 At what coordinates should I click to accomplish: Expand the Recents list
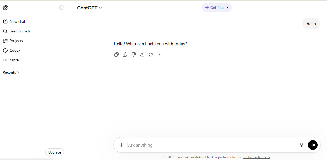point(11,72)
